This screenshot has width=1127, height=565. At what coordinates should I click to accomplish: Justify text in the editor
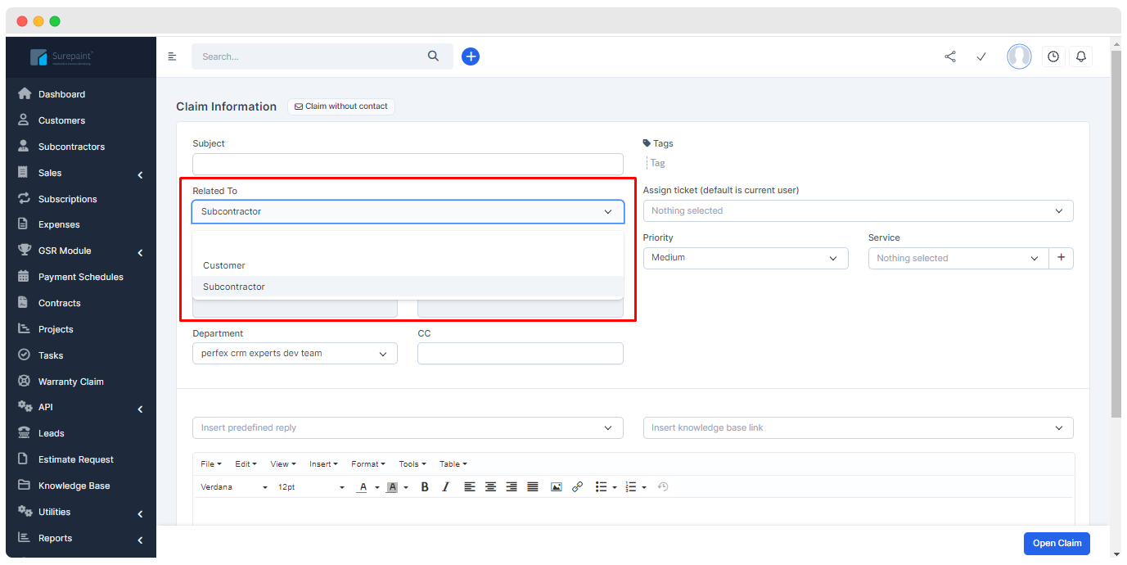(533, 486)
